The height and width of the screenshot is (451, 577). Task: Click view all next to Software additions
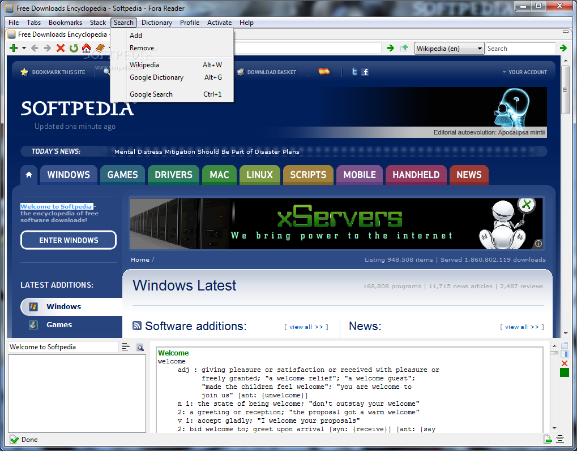coord(306,327)
